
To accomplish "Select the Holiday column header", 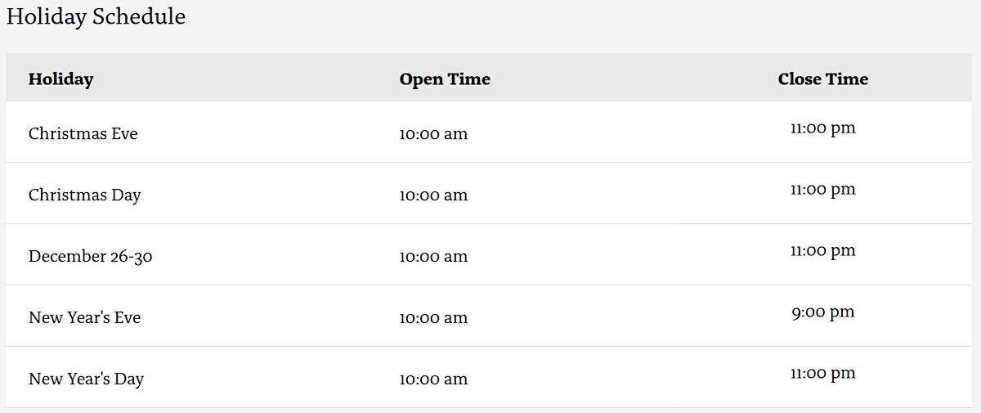I will [x=60, y=79].
